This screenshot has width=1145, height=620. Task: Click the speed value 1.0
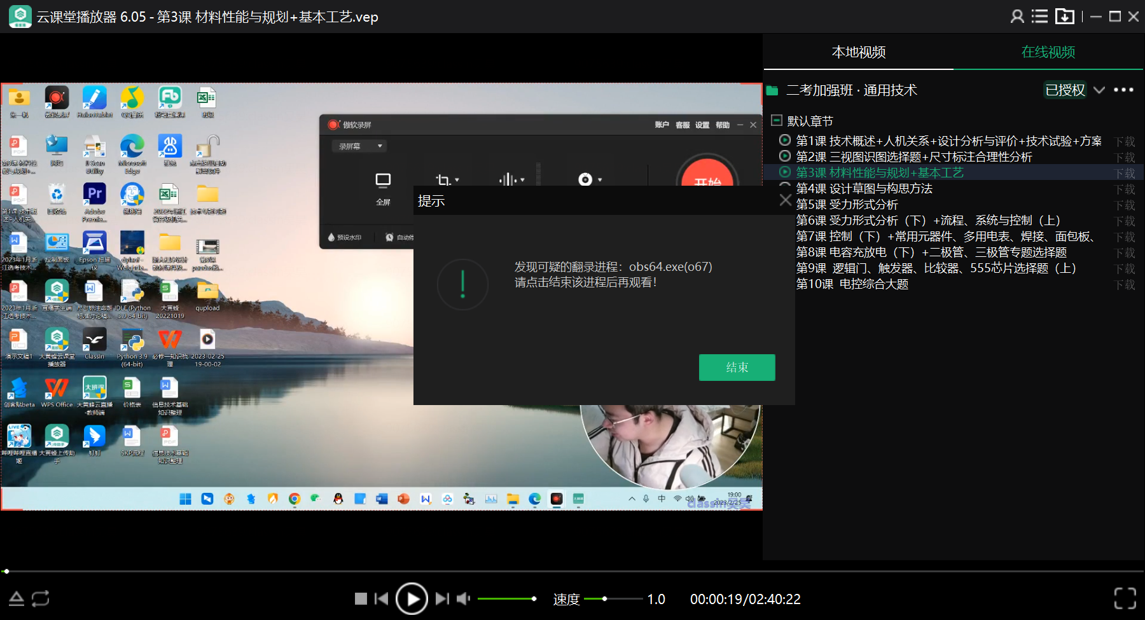(656, 599)
